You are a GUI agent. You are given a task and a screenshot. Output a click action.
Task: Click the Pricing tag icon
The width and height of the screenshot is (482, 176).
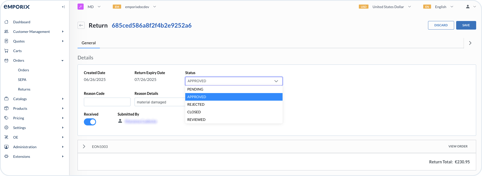coord(7,118)
